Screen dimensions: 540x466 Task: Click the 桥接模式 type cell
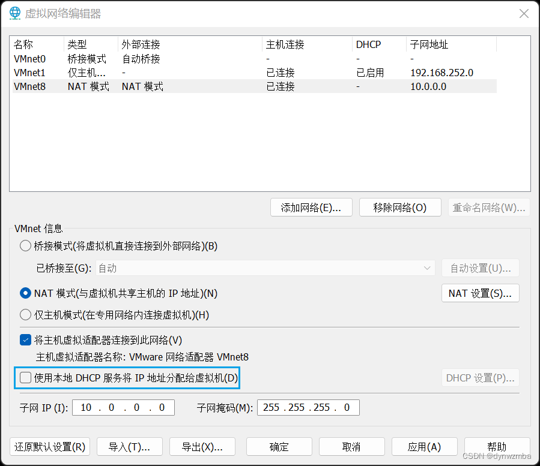coord(86,59)
